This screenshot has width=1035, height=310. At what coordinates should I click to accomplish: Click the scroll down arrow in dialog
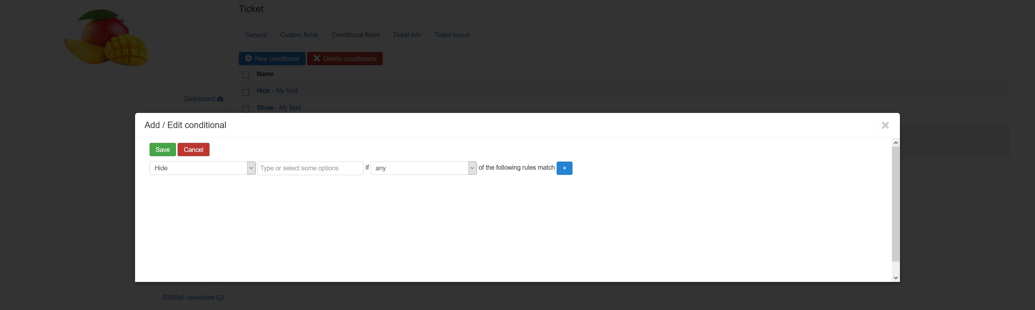click(895, 277)
